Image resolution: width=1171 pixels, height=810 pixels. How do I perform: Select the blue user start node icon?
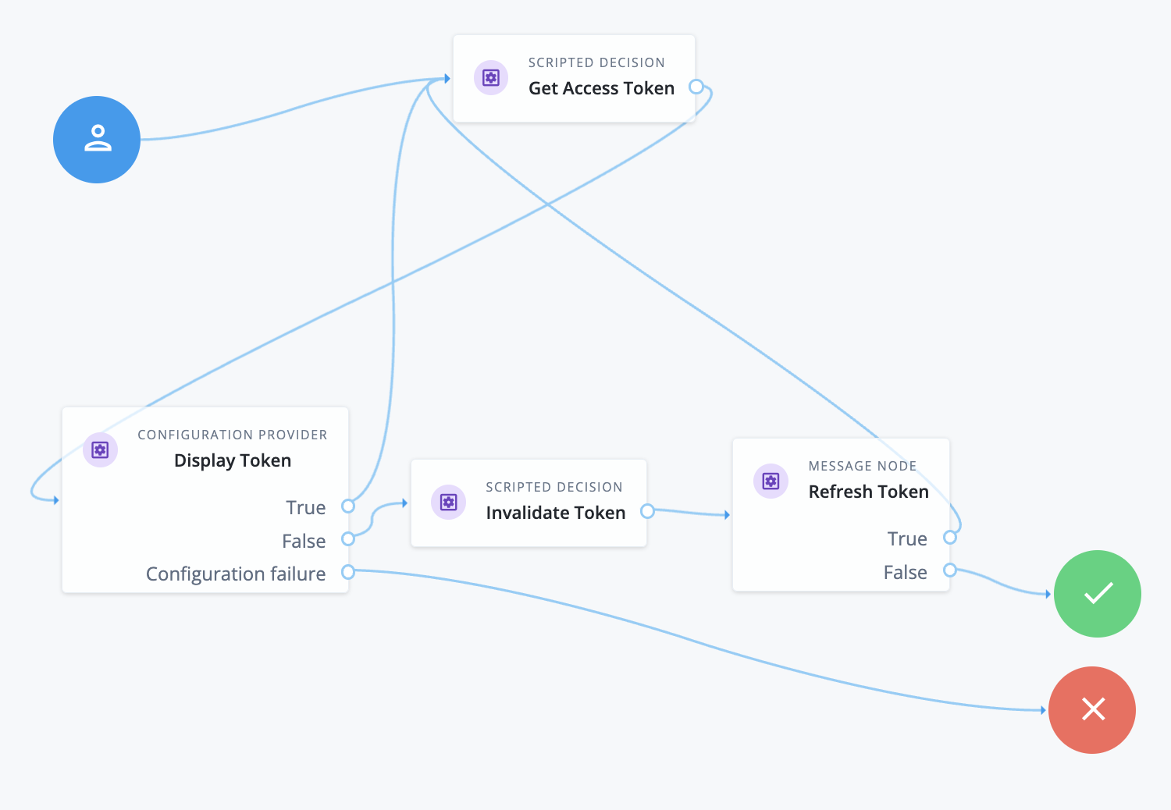[x=97, y=139]
